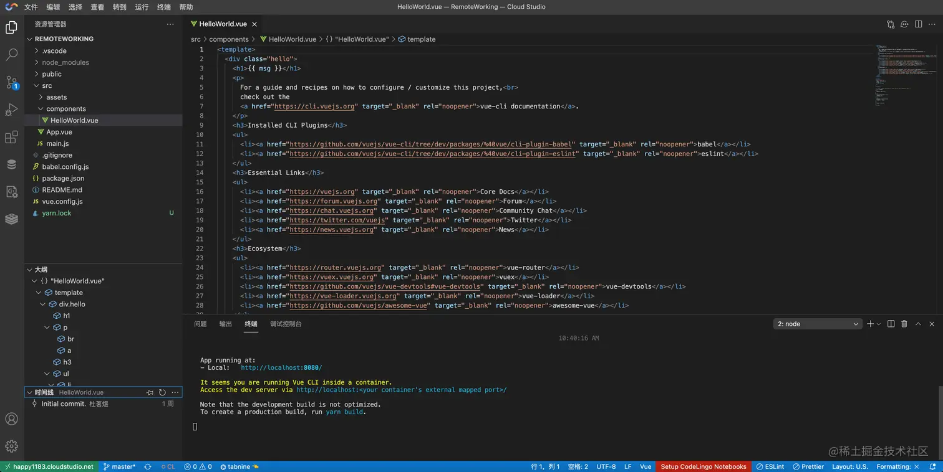Click tabnine status bar item
The image size is (943, 472).
239,466
